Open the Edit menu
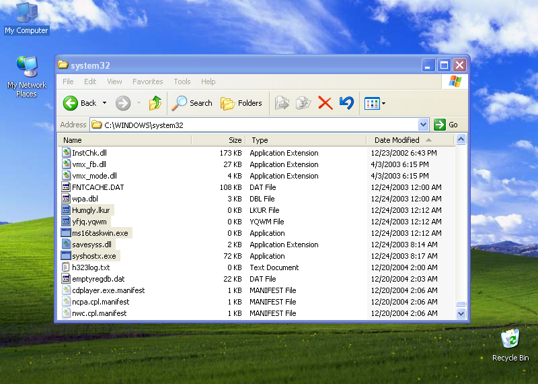Viewport: 538px width, 384px height. 90,82
